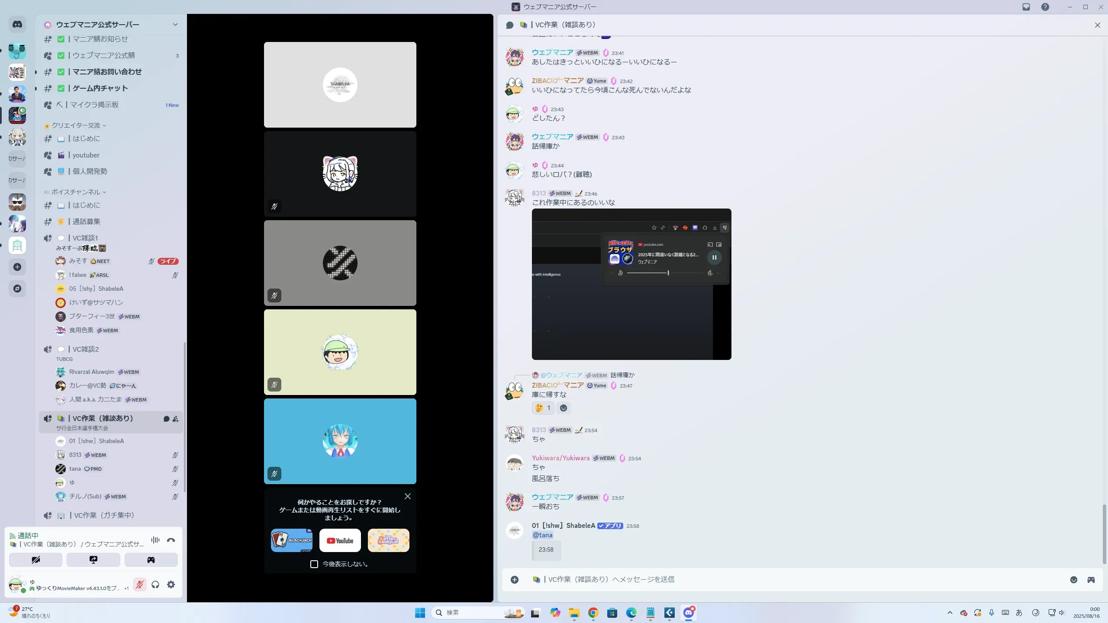Viewport: 1108px width, 623px height.
Task: Turn on camera in voice panel
Action: (x=35, y=560)
